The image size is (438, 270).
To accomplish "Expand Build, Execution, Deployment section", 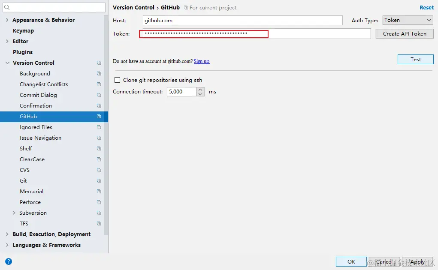I will pos(7,234).
